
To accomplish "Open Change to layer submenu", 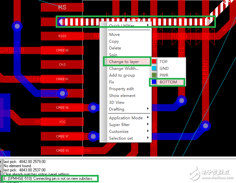I will (129, 61).
